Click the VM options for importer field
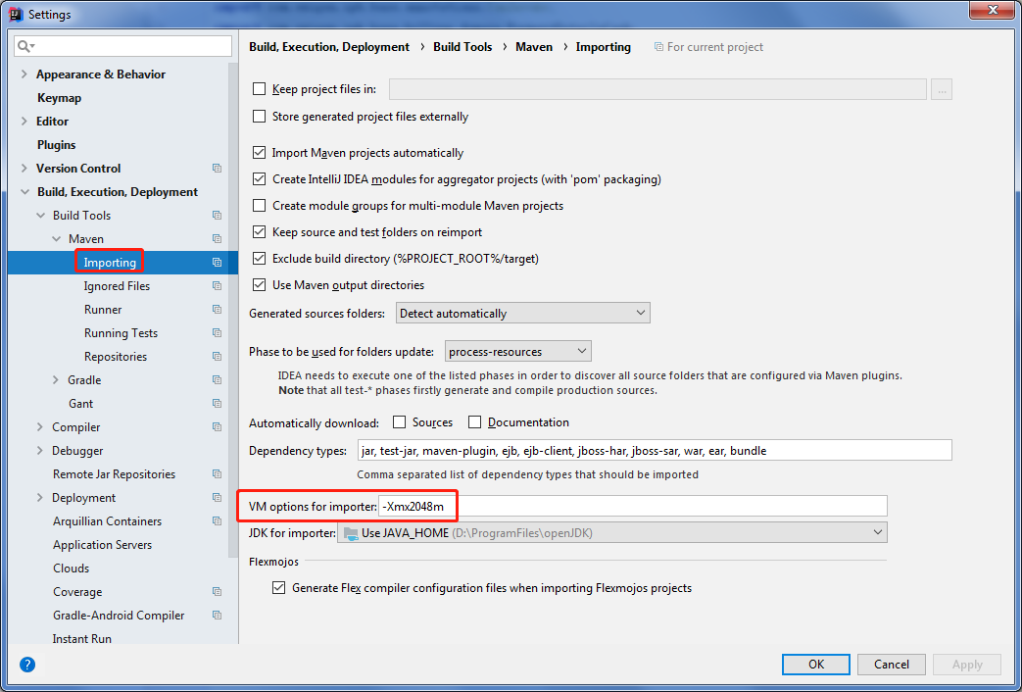Screen dimensions: 1022x692 point(633,506)
